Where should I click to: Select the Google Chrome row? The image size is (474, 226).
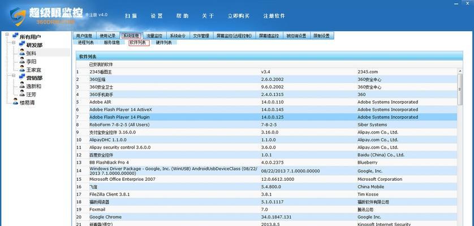266,217
